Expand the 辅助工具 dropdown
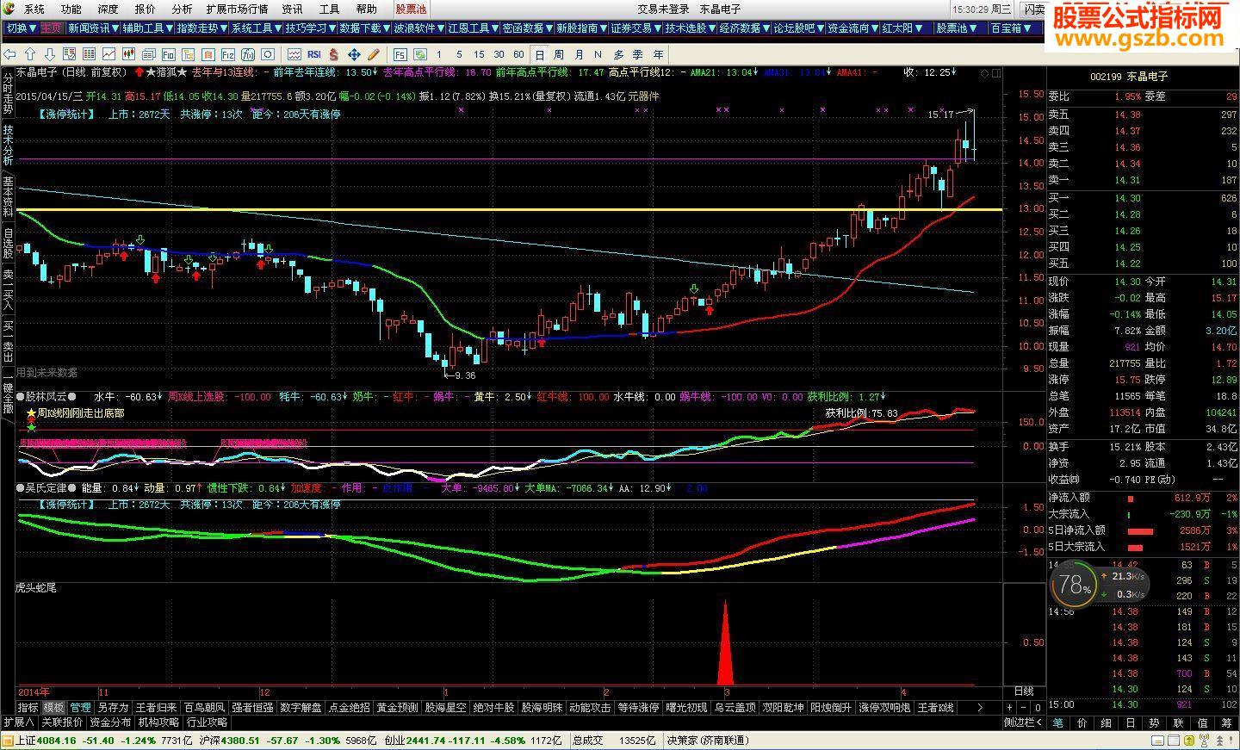 click(147, 28)
